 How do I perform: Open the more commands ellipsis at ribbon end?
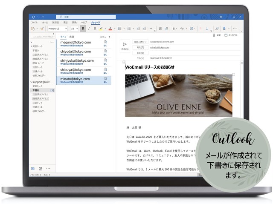(235, 29)
